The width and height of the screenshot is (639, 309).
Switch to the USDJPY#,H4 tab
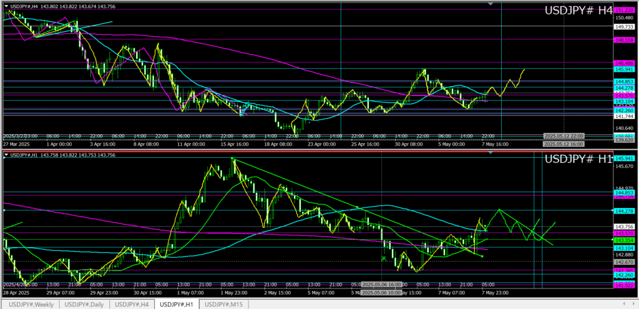coord(132,304)
